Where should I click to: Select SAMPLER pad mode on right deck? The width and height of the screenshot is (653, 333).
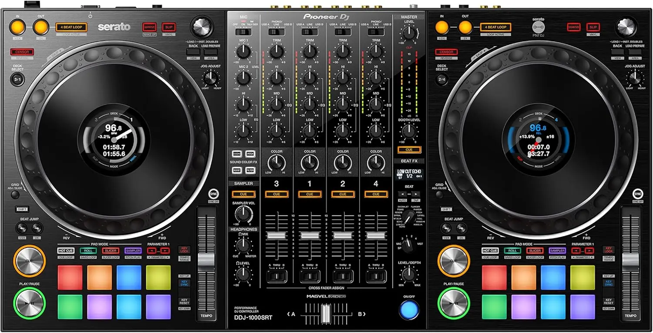[x=557, y=251]
